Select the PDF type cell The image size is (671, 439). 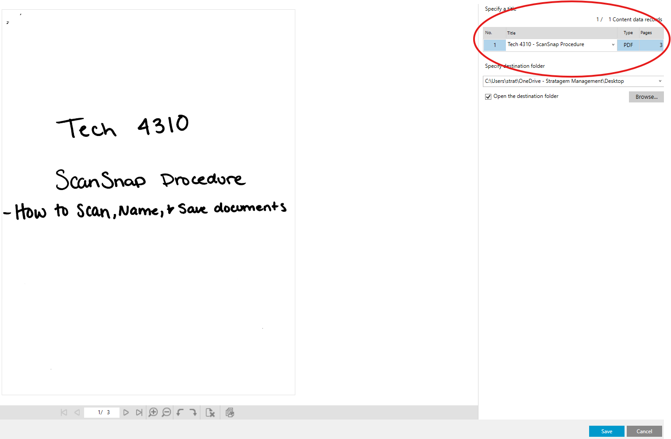[628, 45]
